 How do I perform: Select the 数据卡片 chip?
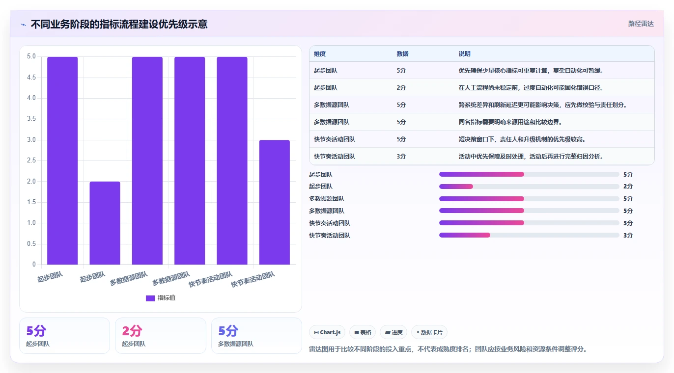[429, 332]
